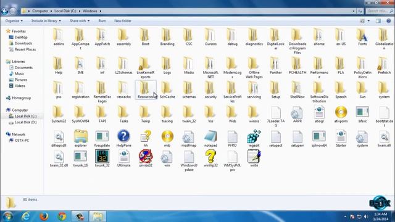
Task: Select the explorer application icon
Action: [x=81, y=136]
